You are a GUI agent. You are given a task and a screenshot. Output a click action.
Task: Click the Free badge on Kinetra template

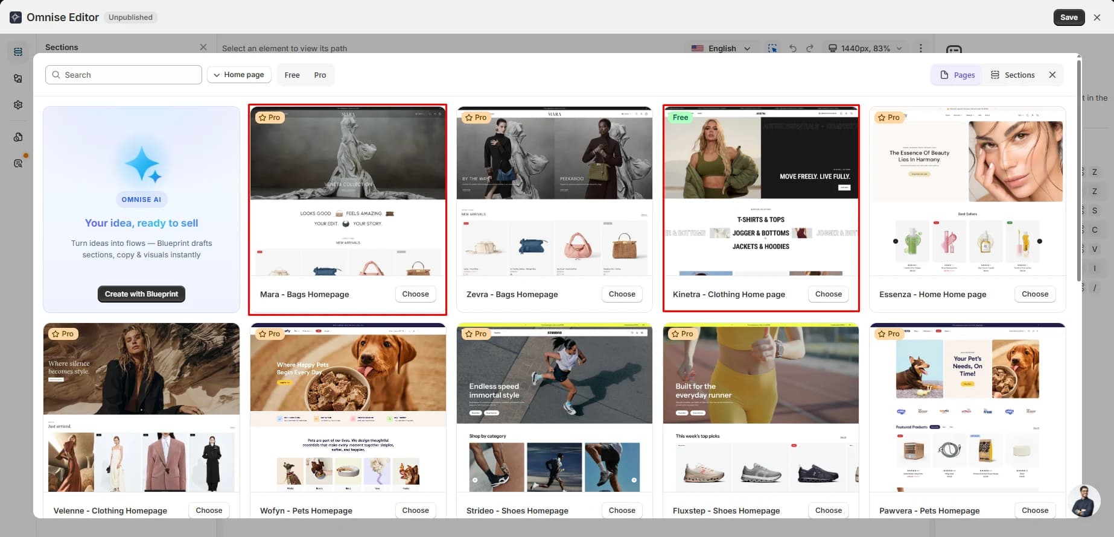(x=680, y=118)
